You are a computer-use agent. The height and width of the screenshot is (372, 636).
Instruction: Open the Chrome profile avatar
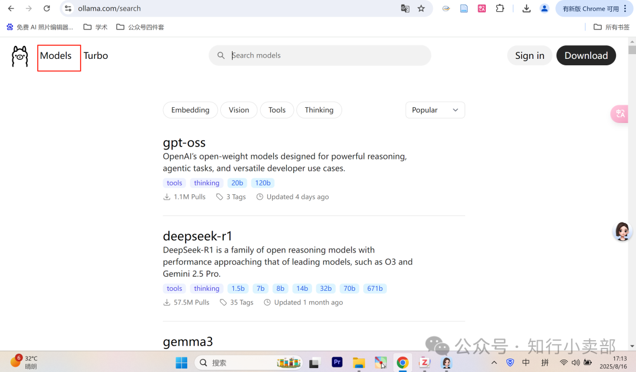point(544,8)
